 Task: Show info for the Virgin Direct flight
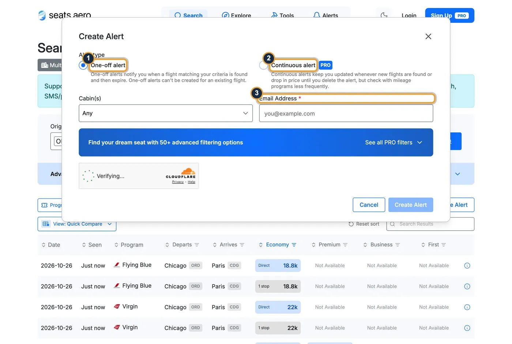(x=467, y=307)
